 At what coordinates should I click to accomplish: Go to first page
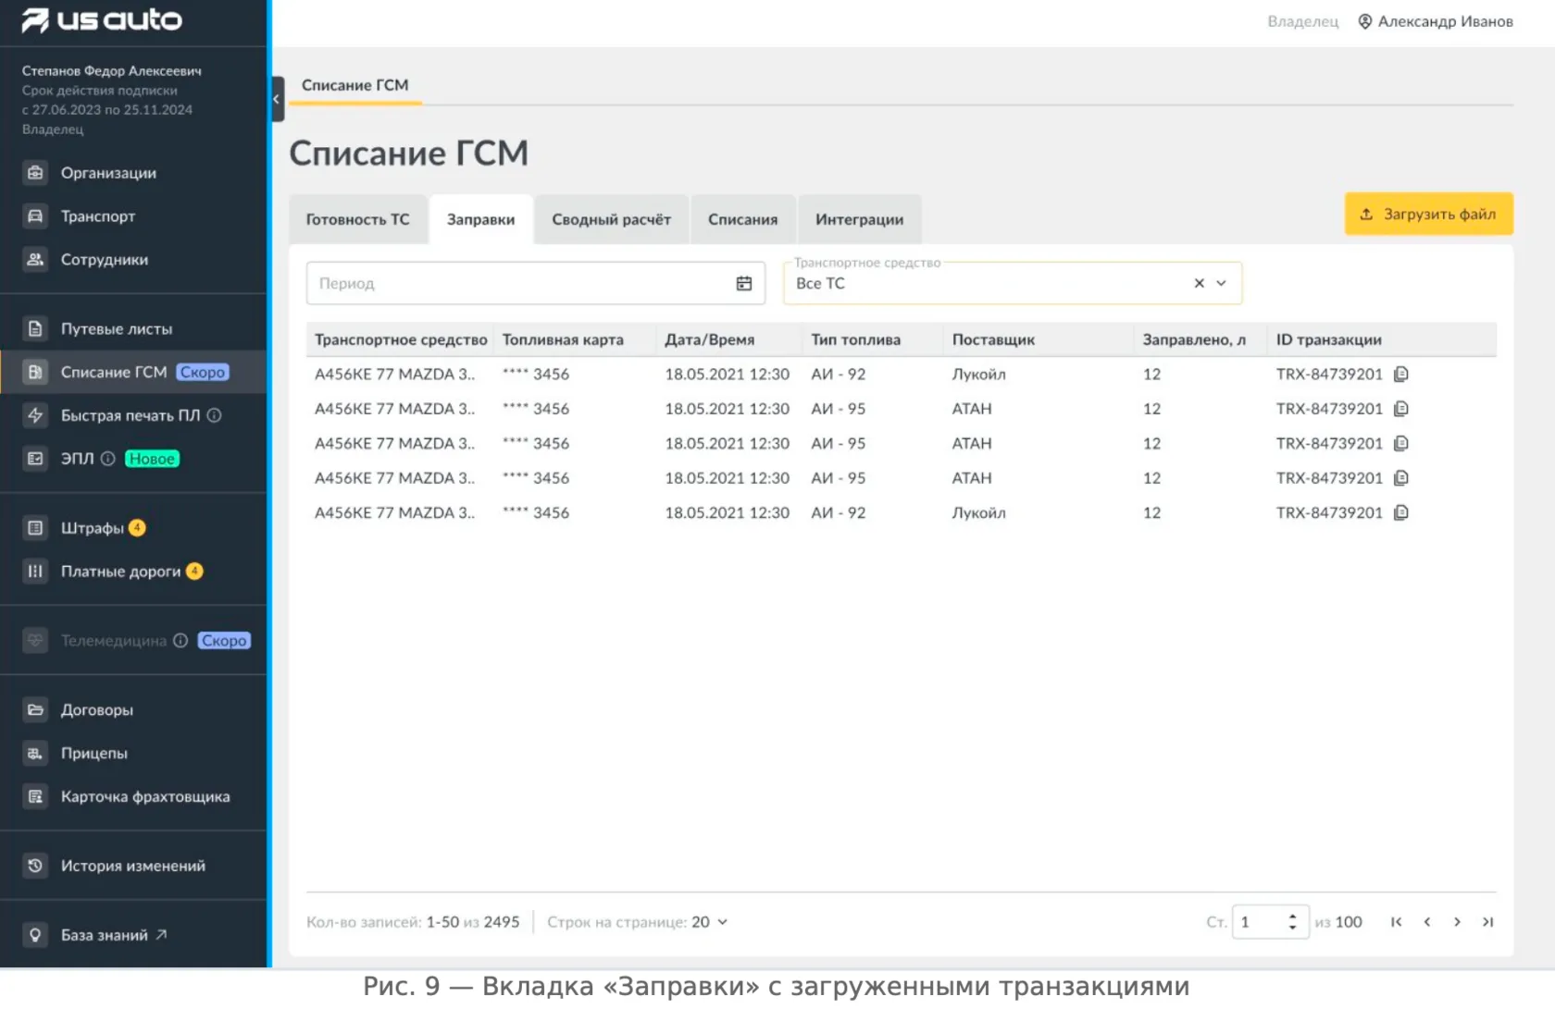[1397, 922]
